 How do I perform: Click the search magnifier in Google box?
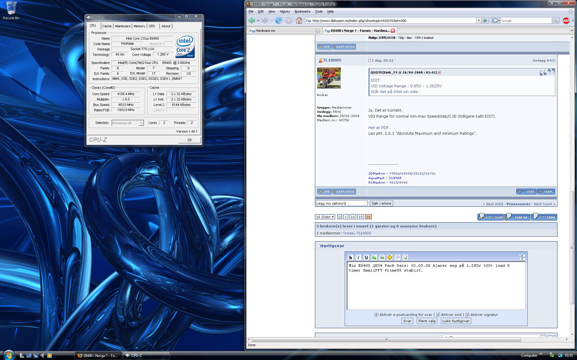pos(556,20)
